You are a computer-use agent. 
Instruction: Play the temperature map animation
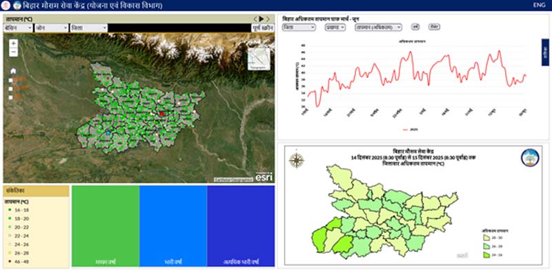pyautogui.click(x=262, y=19)
